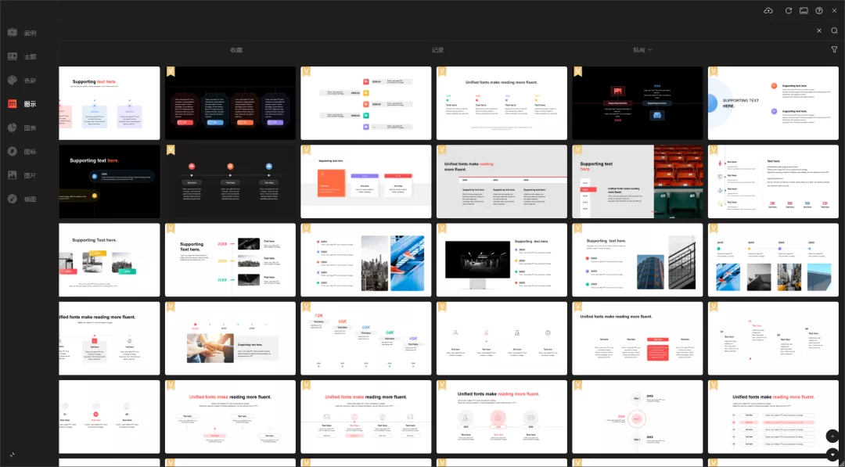Choose the 20XX timeline with black-and-white photos

point(231,260)
